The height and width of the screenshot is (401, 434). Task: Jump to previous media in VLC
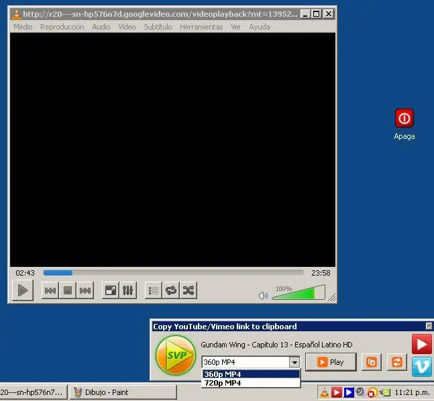[50, 290]
